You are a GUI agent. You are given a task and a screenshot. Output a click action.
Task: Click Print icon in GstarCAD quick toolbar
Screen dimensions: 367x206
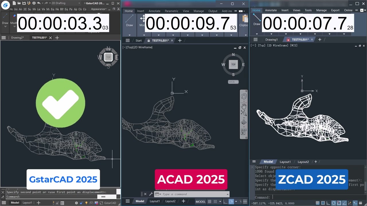(x=34, y=3)
